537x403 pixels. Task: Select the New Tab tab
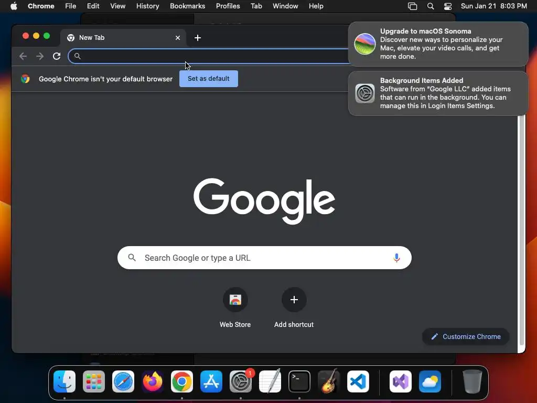pos(123,38)
